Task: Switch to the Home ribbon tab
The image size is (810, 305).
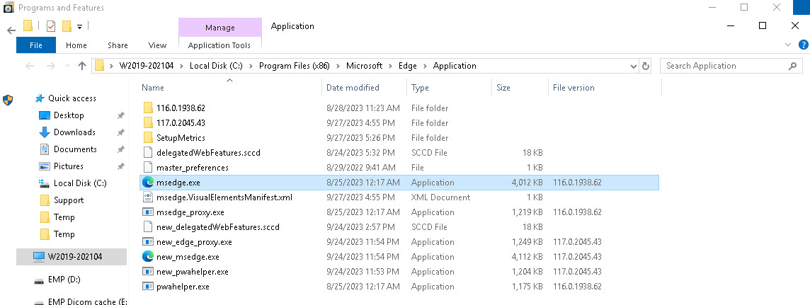Action: point(76,45)
